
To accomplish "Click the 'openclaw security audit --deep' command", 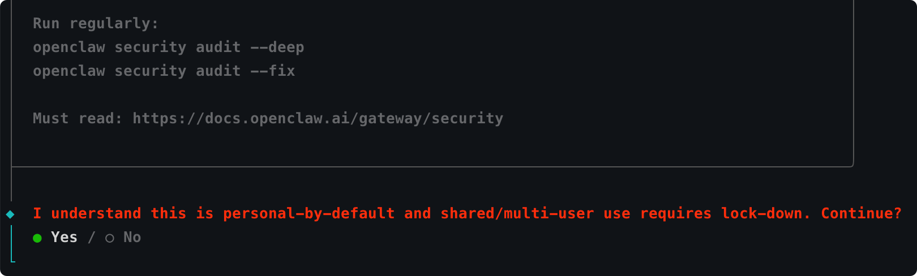I will click(168, 47).
